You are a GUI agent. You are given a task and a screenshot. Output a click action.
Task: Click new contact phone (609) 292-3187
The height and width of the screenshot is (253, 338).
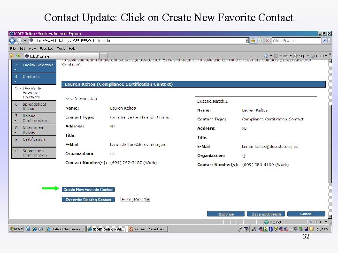(133, 163)
